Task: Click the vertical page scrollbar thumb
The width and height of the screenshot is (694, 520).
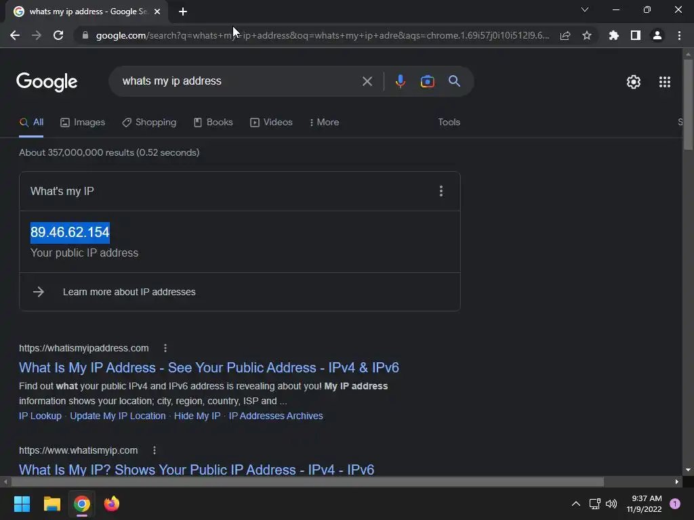Action: point(688,104)
